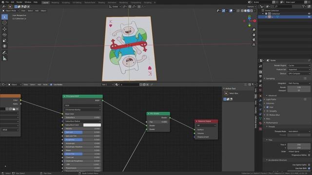Select the Annotate tool in viewport toolbar
312x175 pixels.
(x=4, y=53)
